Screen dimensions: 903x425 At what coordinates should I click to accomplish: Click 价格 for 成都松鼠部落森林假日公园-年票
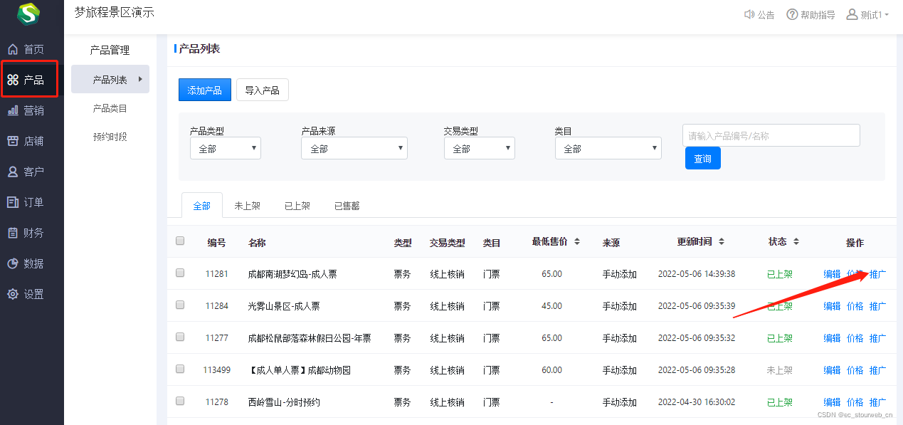855,338
